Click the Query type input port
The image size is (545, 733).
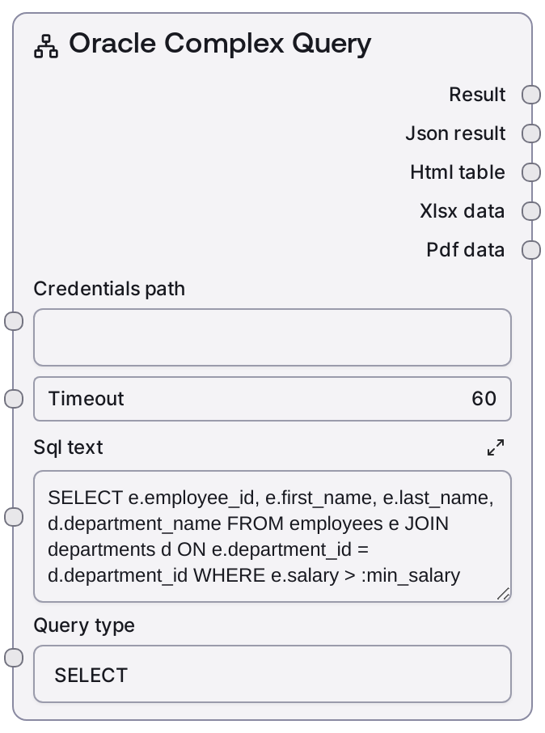(15, 658)
